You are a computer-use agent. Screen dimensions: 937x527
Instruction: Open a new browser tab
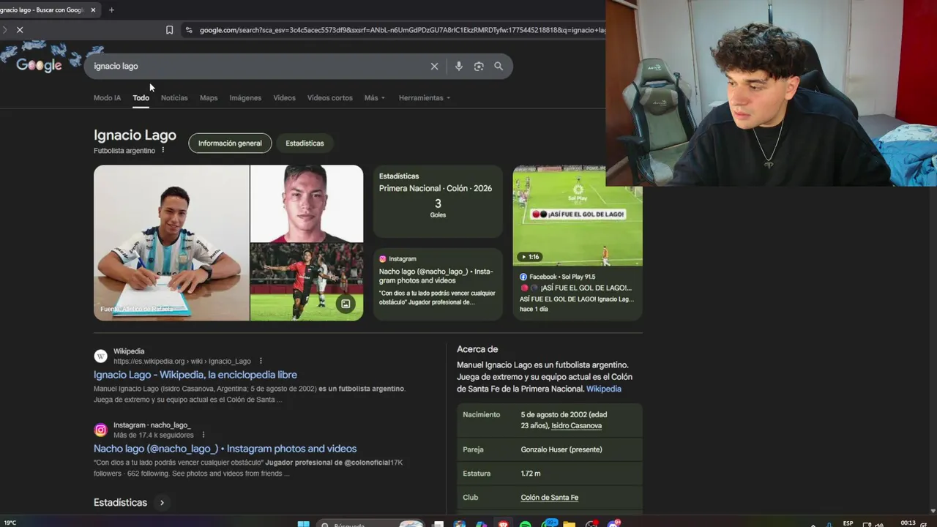click(x=111, y=10)
